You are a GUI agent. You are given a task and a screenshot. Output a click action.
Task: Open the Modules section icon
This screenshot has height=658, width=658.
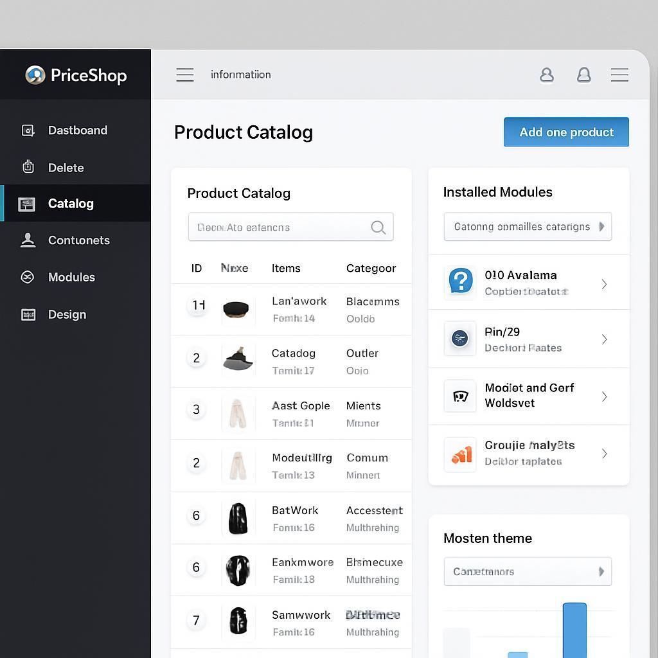coord(28,277)
